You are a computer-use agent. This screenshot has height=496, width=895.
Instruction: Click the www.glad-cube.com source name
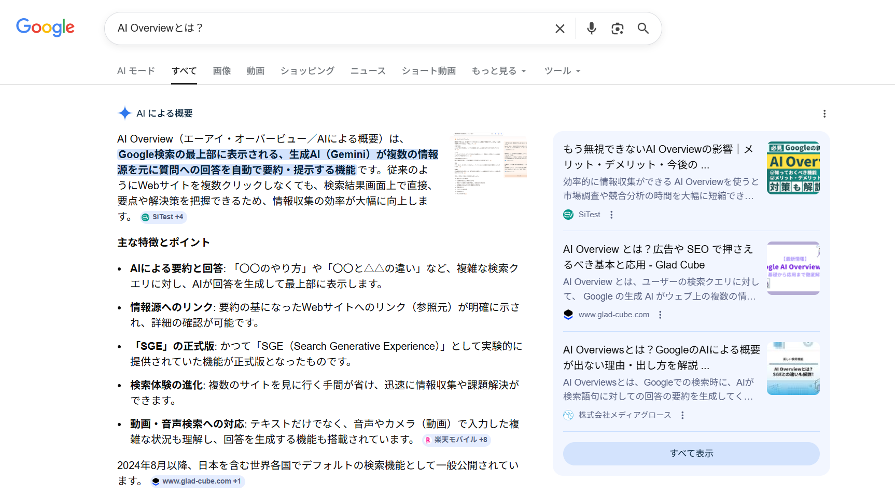coord(614,315)
